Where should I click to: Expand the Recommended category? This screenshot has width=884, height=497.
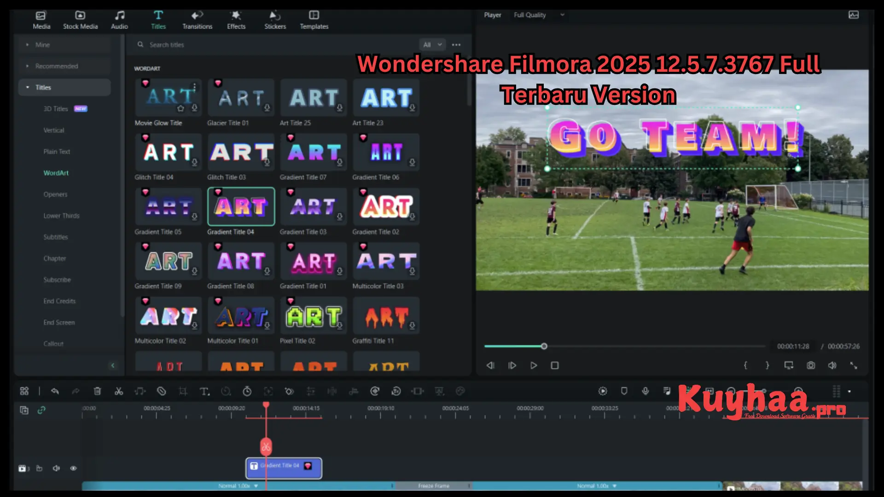(x=64, y=66)
